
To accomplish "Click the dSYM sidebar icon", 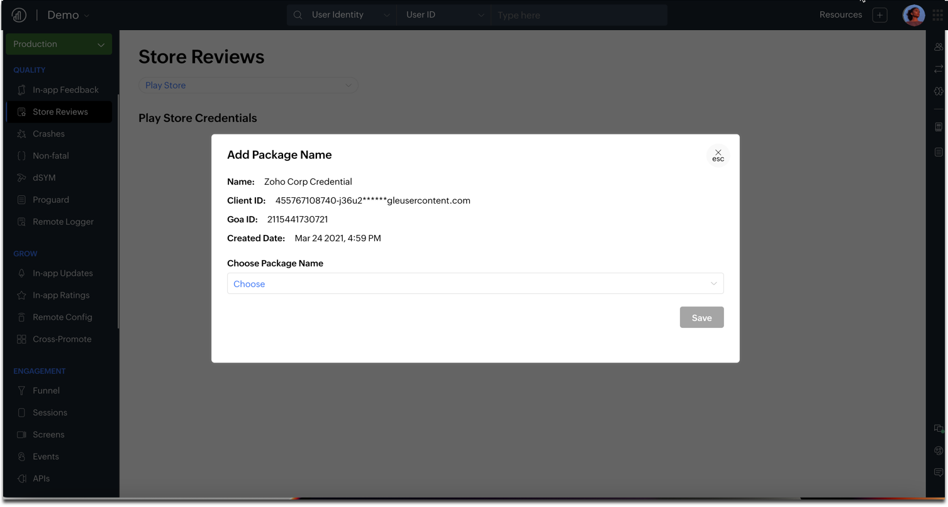I will coord(21,178).
